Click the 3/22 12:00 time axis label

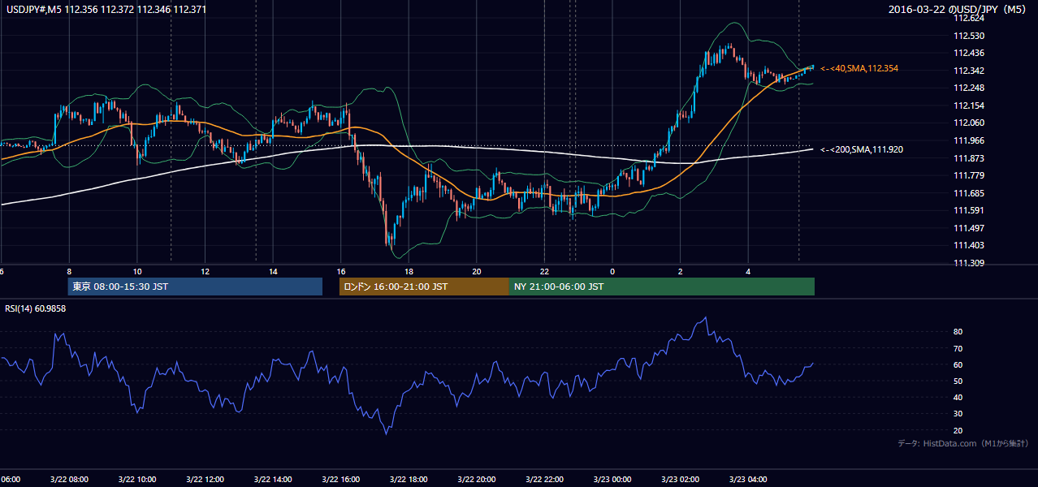point(205,480)
